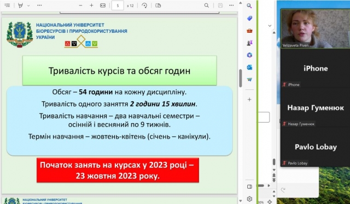
Task: Click the PDF scroll up arrow
Action: pyautogui.click(x=241, y=3)
